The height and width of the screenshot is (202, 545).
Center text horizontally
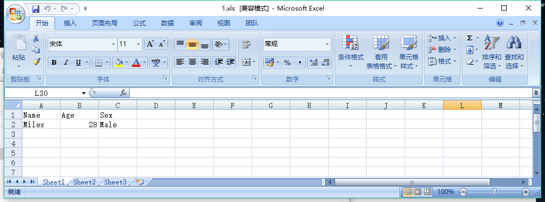point(192,62)
